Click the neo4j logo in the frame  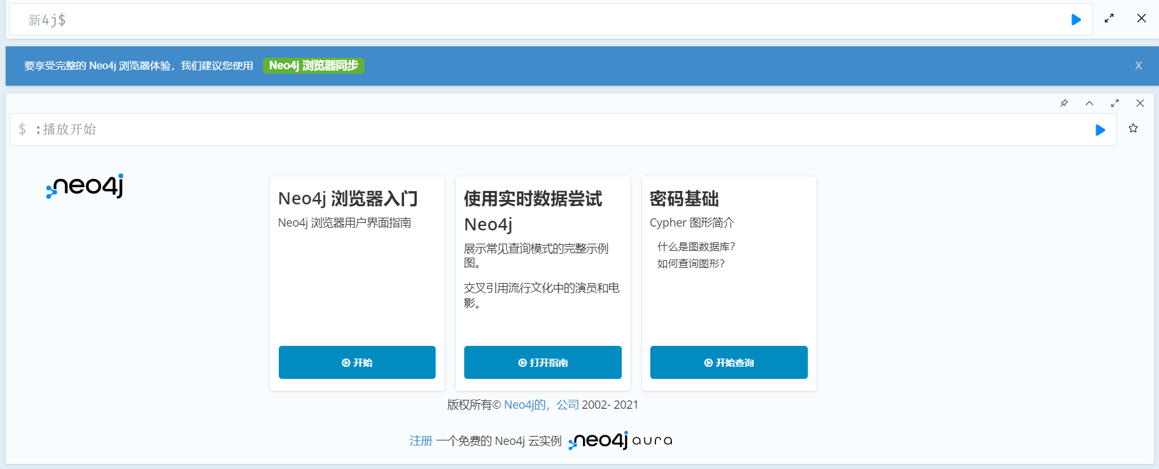[x=85, y=186]
